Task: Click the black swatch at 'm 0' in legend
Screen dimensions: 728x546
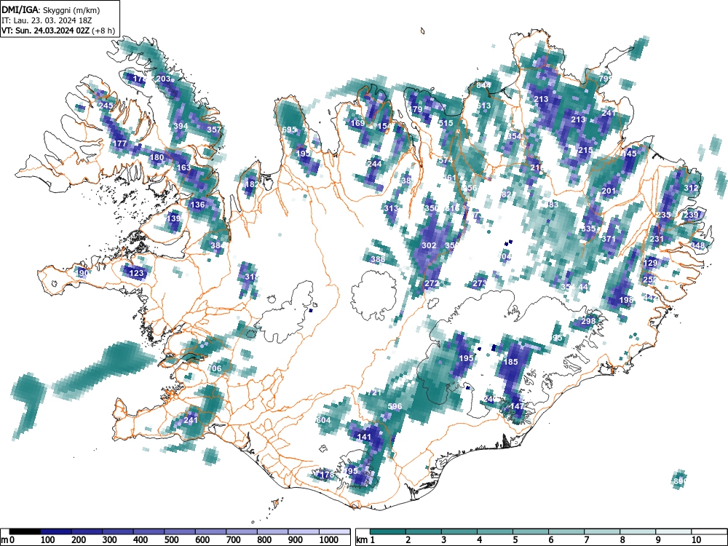Action: (x=25, y=531)
